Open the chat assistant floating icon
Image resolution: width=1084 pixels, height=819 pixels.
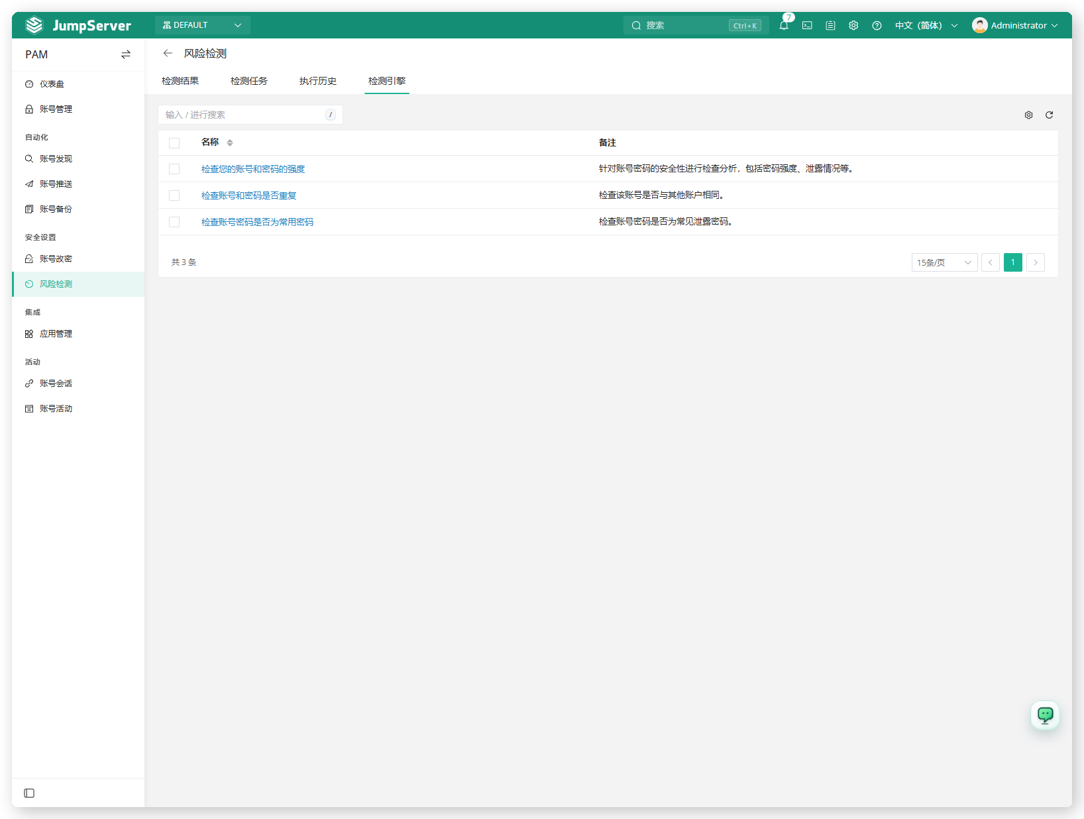[1045, 715]
